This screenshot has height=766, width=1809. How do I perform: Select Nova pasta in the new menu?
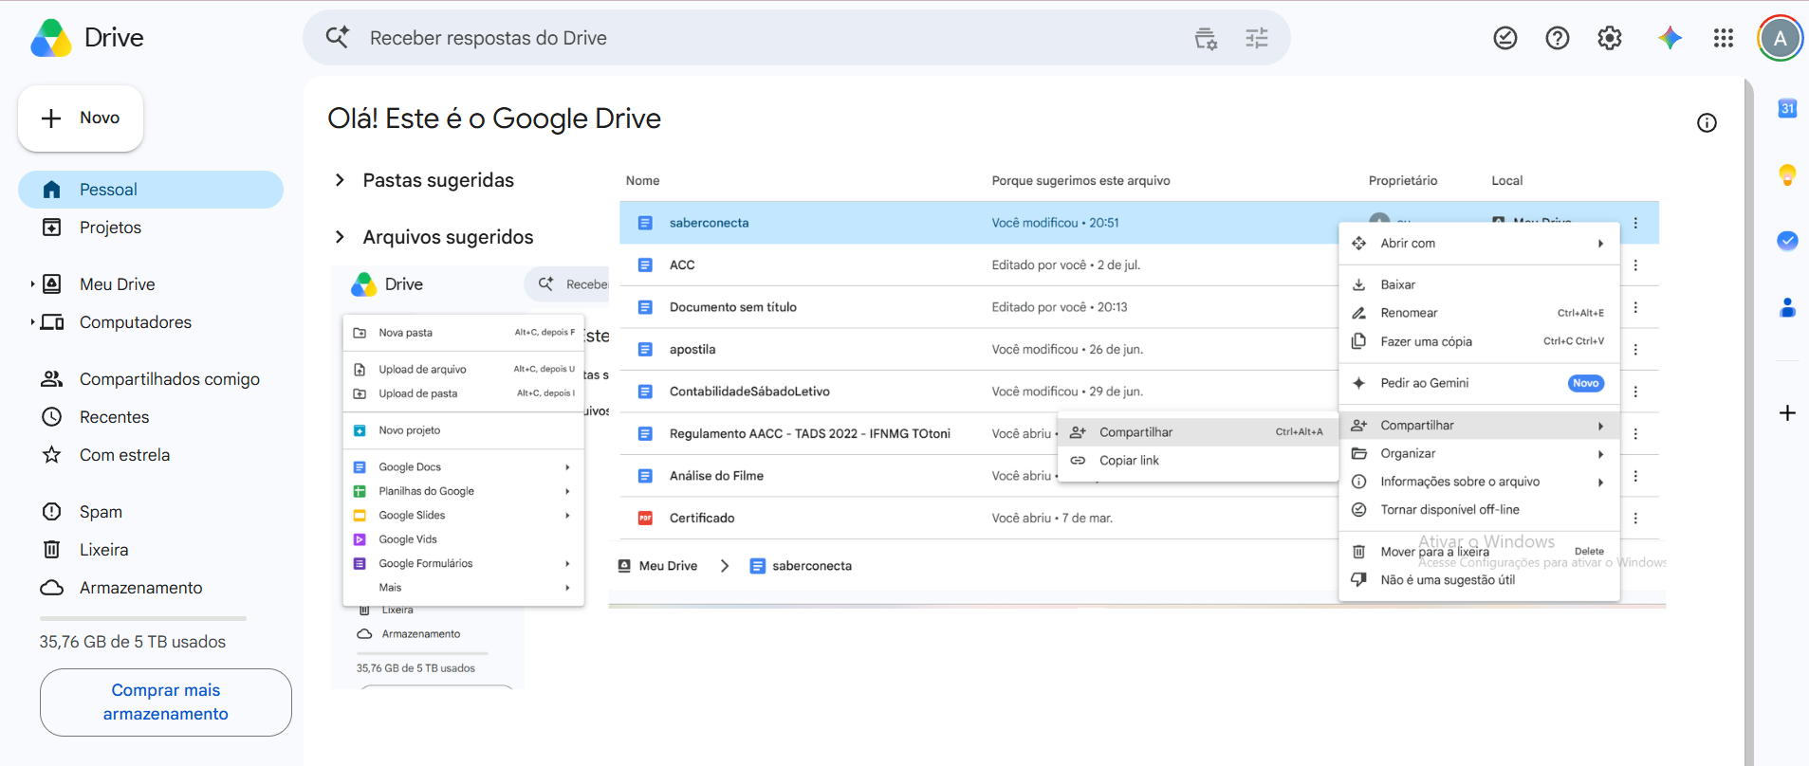point(463,333)
